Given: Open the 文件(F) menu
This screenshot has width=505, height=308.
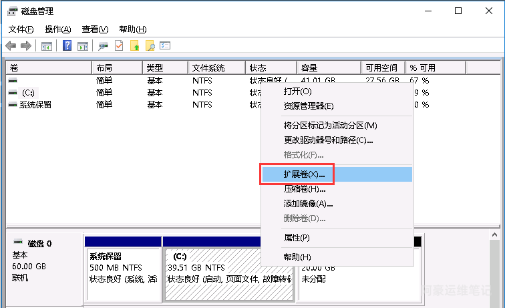Looking at the screenshot, I should point(21,29).
